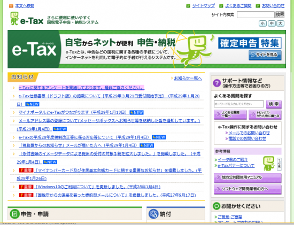Click the FAQ keyword input field

(x=239, y=104)
